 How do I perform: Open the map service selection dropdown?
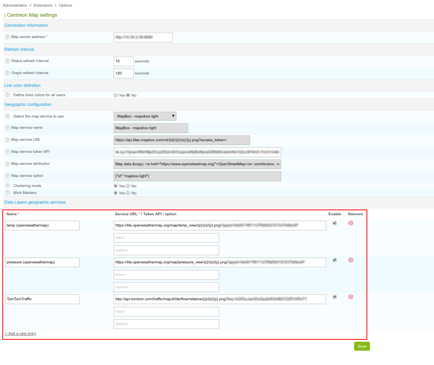click(145, 116)
